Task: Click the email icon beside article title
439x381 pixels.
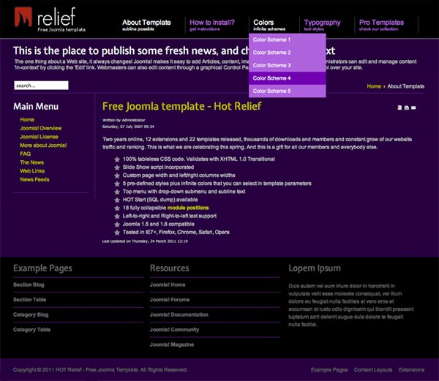Action: (413, 107)
